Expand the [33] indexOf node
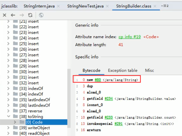This screenshot has width=182, height=136. [8, 88]
